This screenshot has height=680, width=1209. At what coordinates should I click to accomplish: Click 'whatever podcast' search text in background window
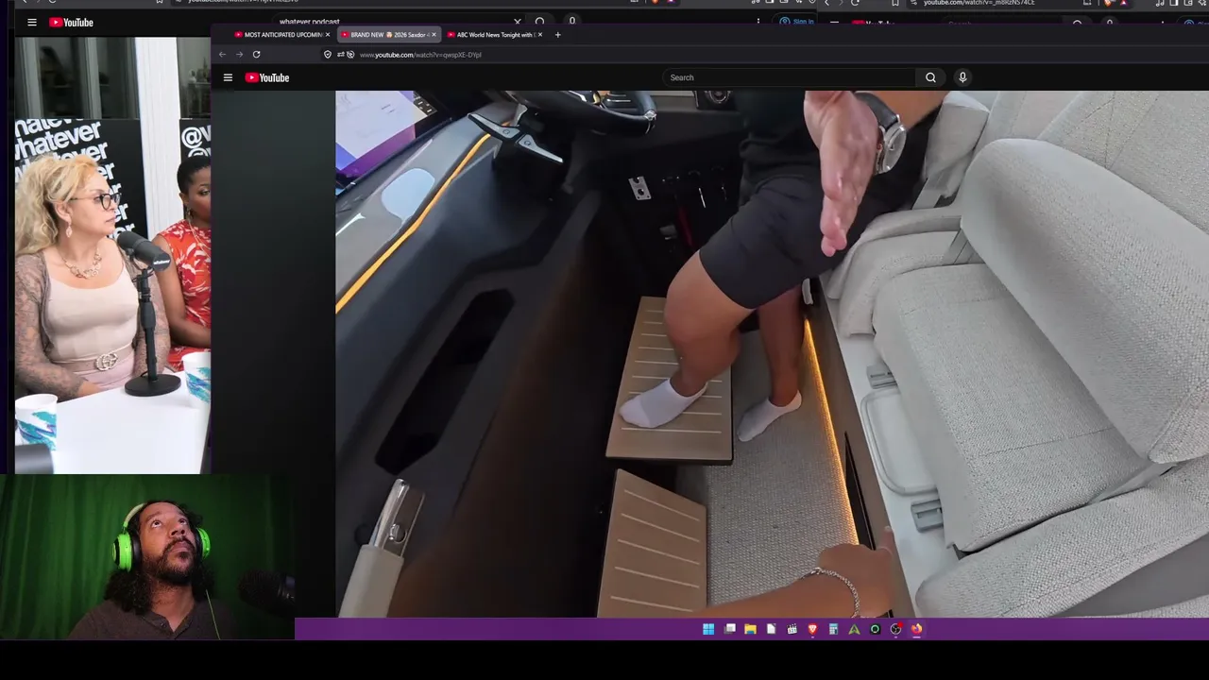(309, 22)
